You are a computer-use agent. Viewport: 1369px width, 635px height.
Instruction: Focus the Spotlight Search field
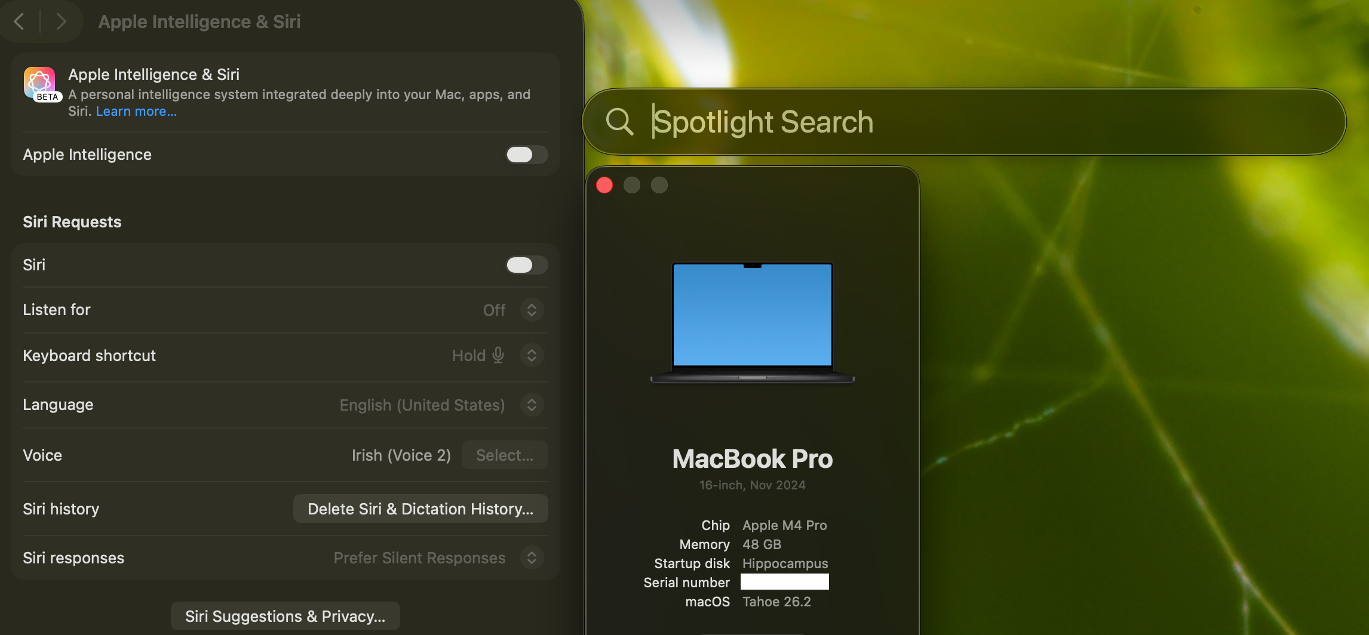tap(964, 122)
